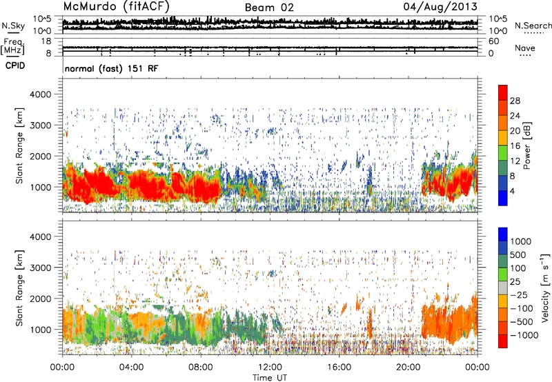Image resolution: width=552 pixels, height=382 pixels.
Task: Click the '-25' Velocity colorbar tick
Action: click(x=520, y=294)
